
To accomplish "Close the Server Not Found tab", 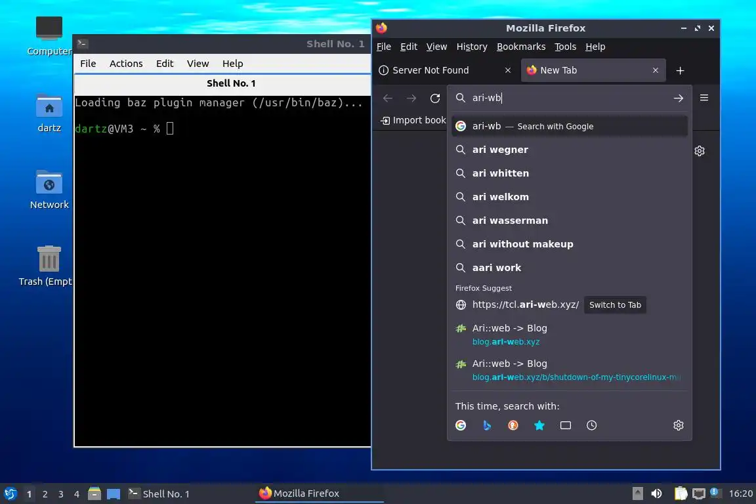I will coord(508,70).
